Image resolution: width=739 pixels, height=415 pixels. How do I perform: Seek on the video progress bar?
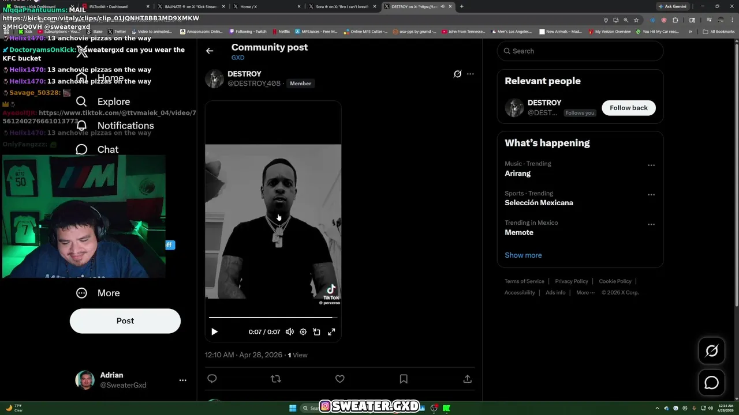273,317
